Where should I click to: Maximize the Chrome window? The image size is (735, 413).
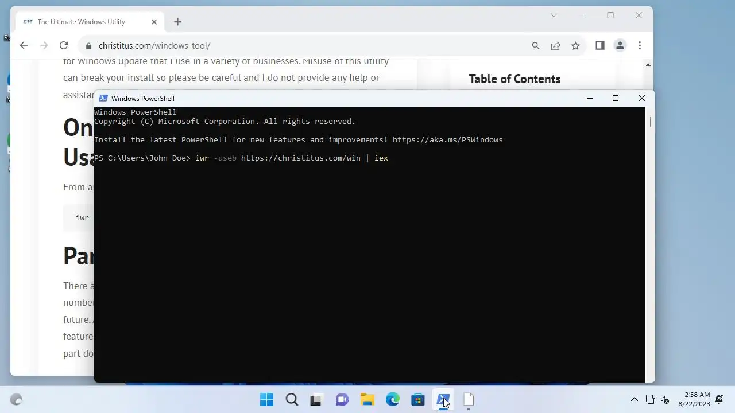(610, 15)
